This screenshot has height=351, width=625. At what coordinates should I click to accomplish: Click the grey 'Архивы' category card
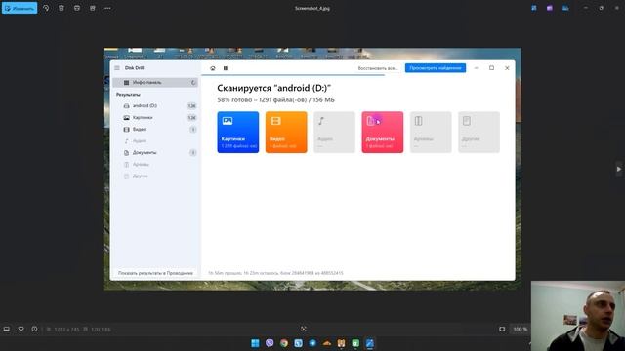coord(431,133)
